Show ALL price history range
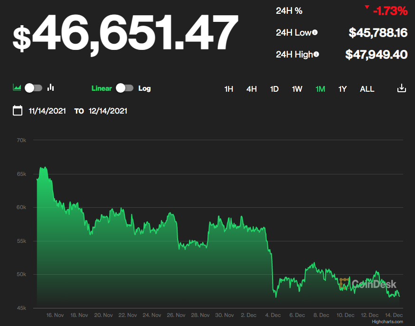The image size is (415, 326). (367, 89)
